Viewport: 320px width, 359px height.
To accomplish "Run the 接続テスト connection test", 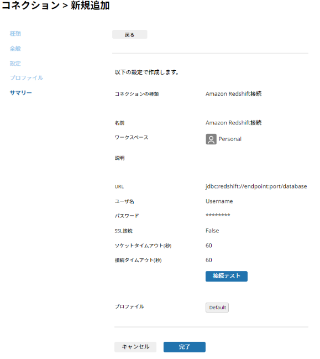I will click(x=226, y=276).
